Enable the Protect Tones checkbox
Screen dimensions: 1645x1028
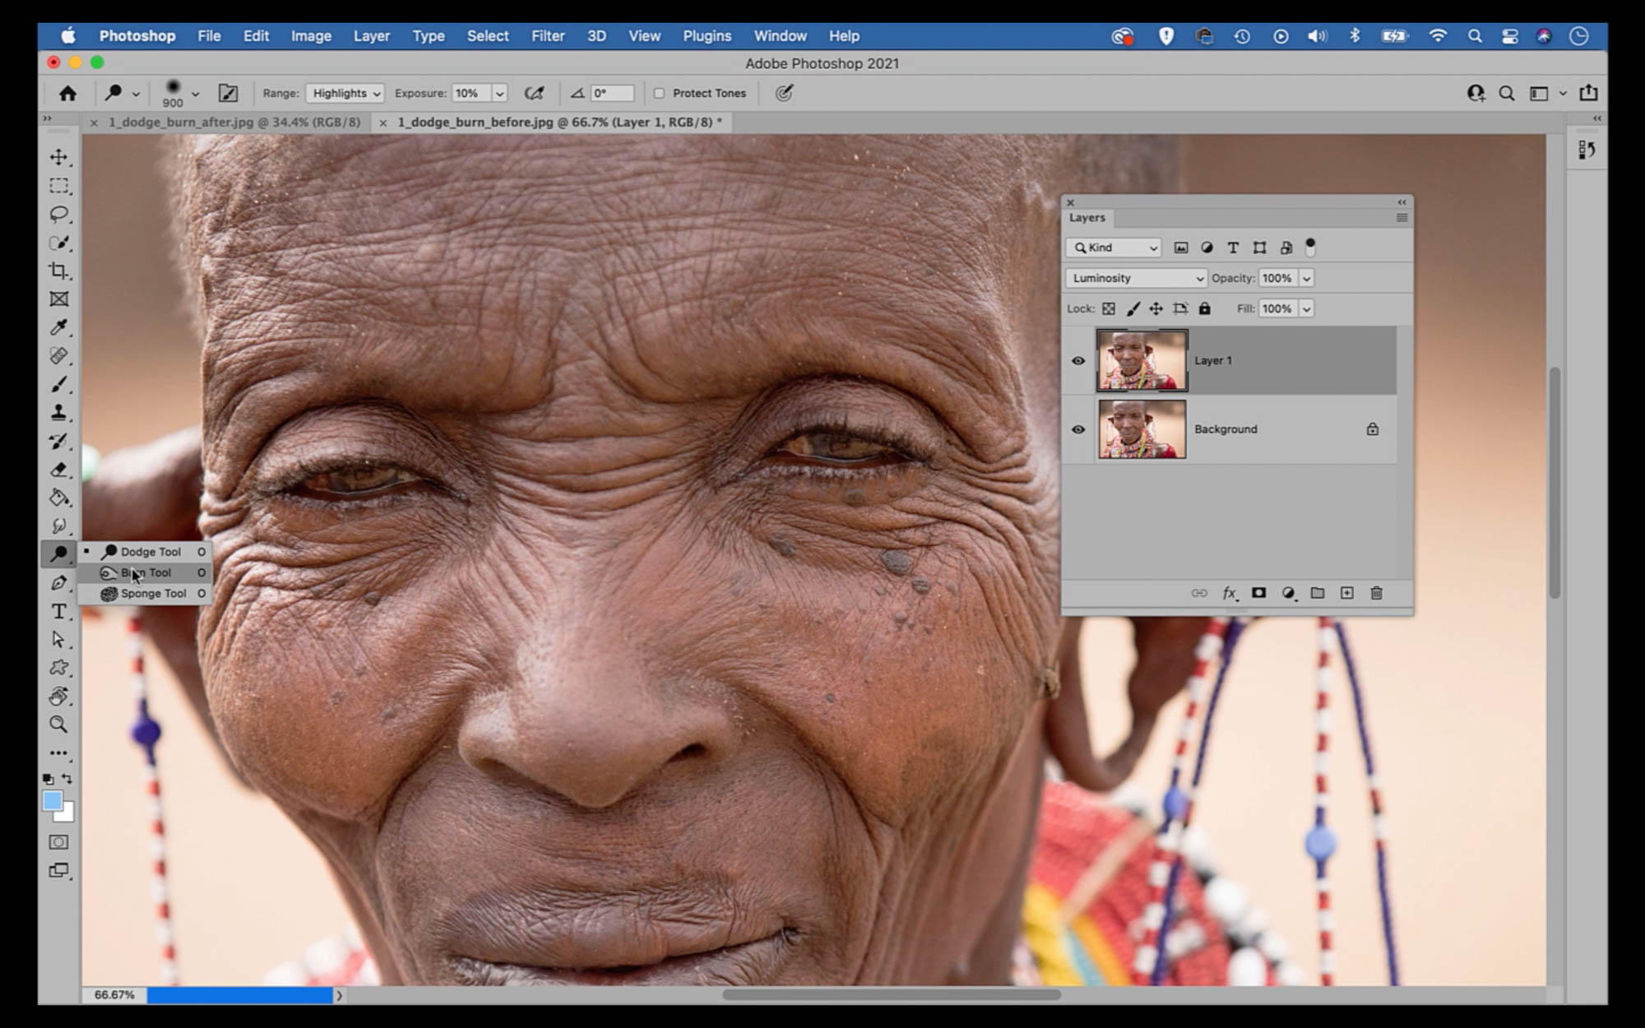click(660, 93)
